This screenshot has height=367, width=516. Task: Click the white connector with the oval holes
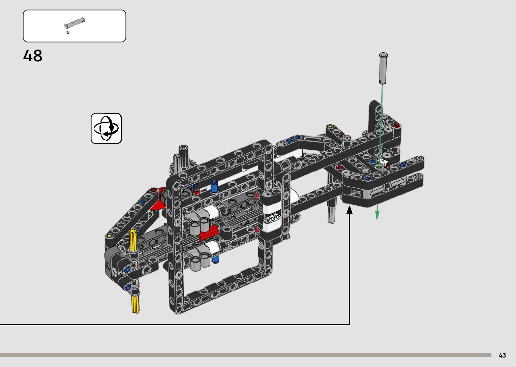click(272, 219)
